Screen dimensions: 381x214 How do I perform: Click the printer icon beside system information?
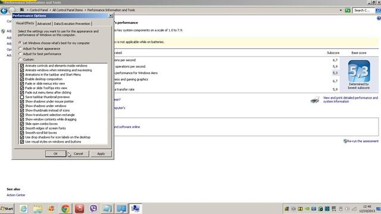click(x=315, y=99)
